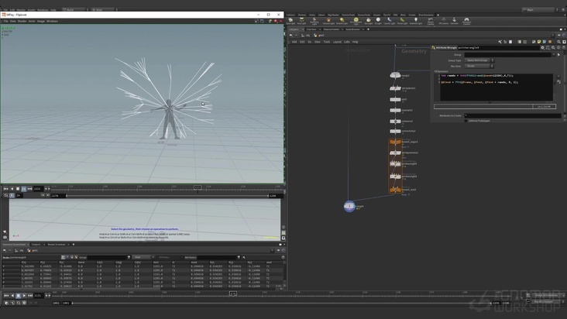Open the Windows menu in MPlay

pos(52,22)
